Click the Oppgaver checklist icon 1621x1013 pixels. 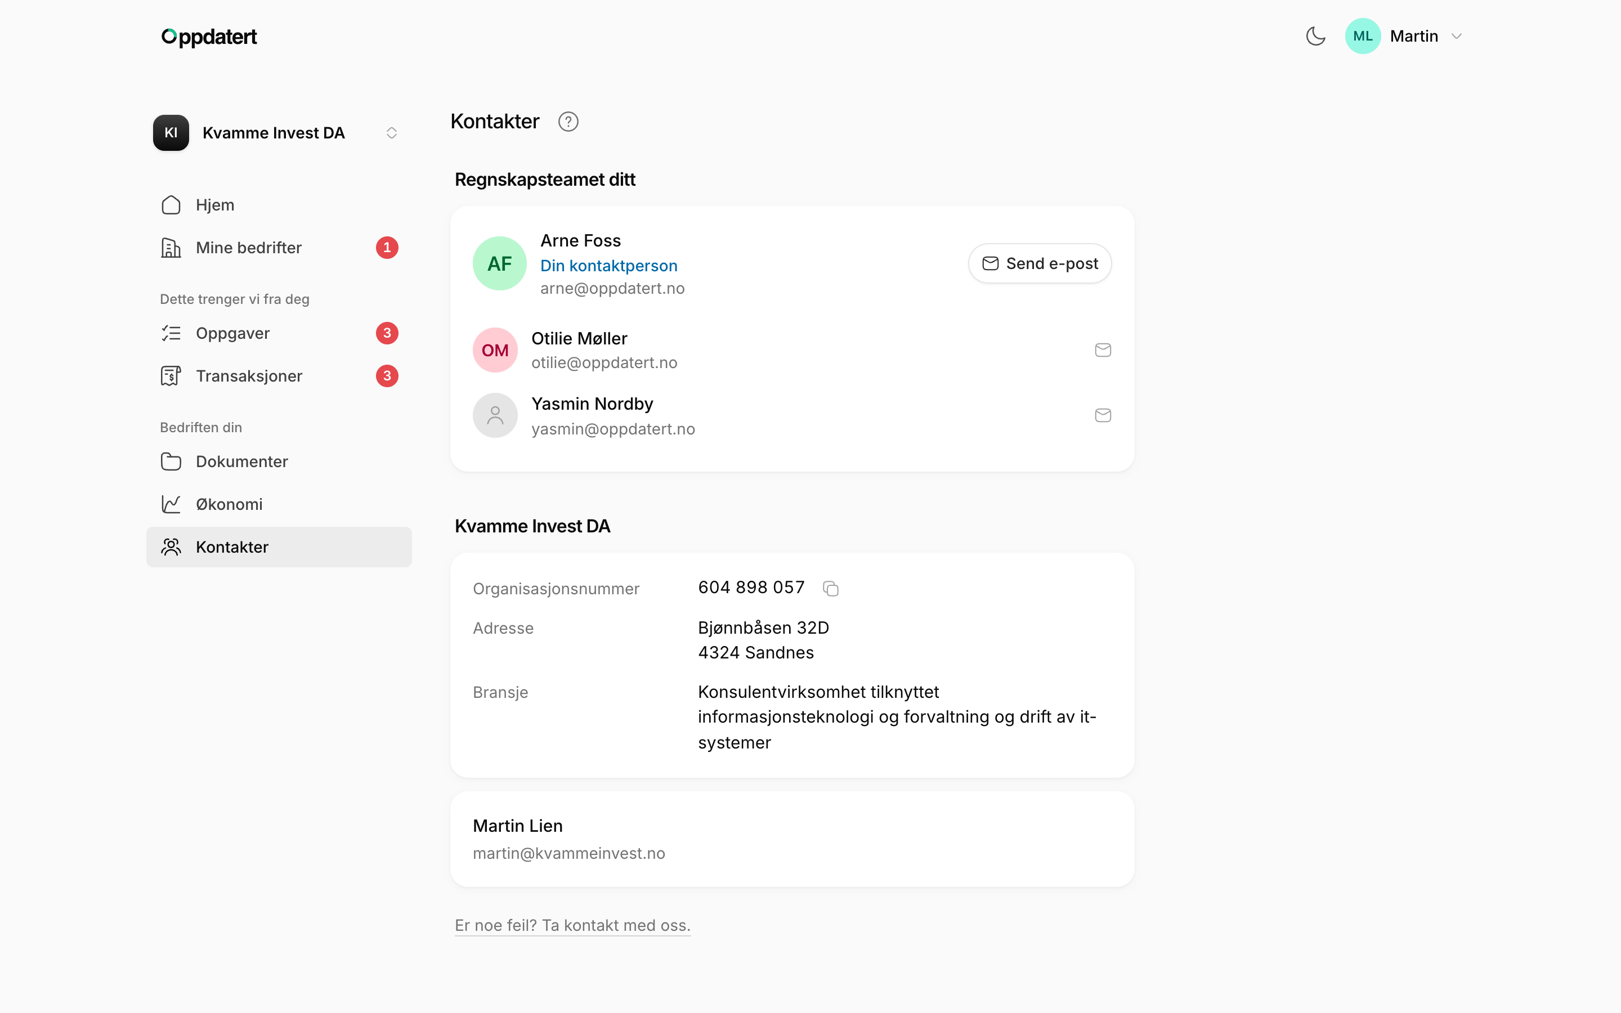pyautogui.click(x=171, y=333)
